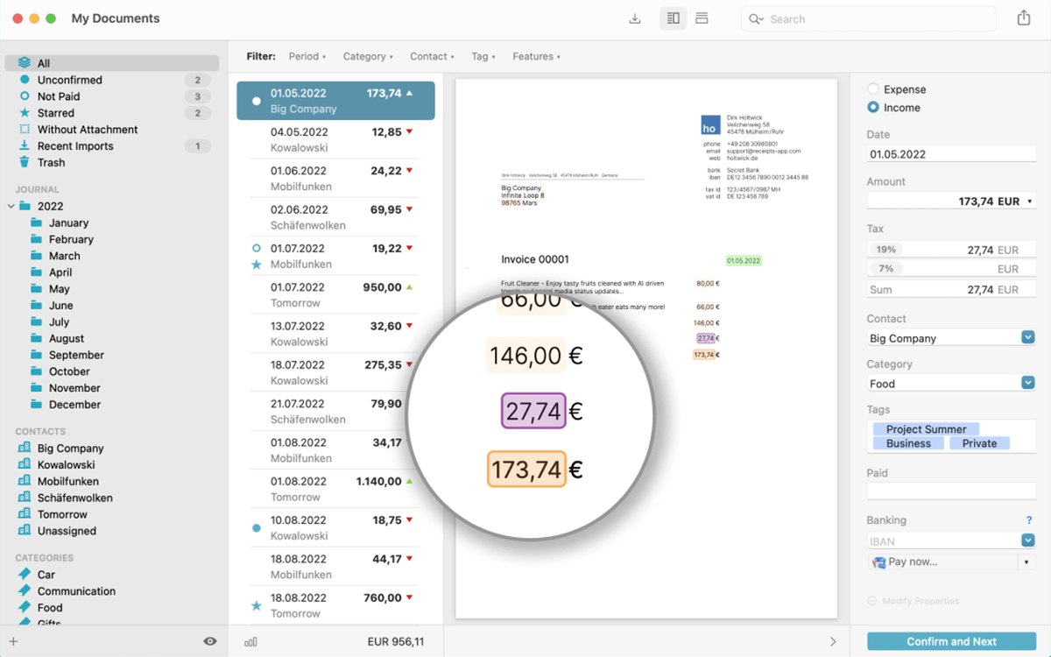This screenshot has height=657, width=1051.
Task: Add new item with plus icon
Action: pos(13,641)
